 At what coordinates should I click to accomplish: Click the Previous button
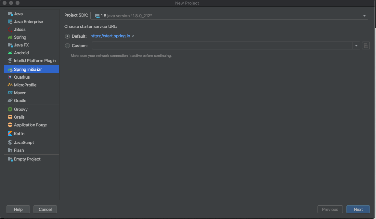330,209
